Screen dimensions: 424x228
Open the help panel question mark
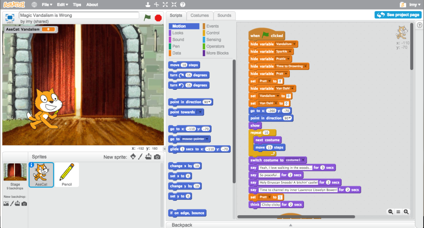pyautogui.click(x=419, y=25)
